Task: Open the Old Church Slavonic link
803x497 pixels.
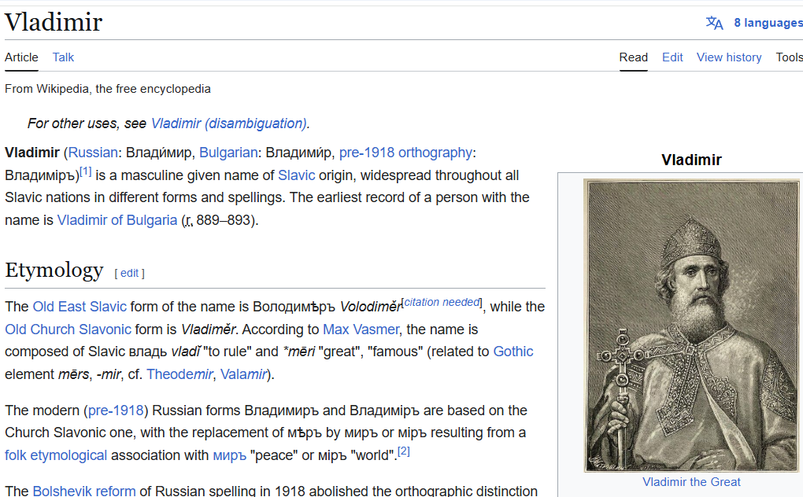Action: (x=68, y=329)
